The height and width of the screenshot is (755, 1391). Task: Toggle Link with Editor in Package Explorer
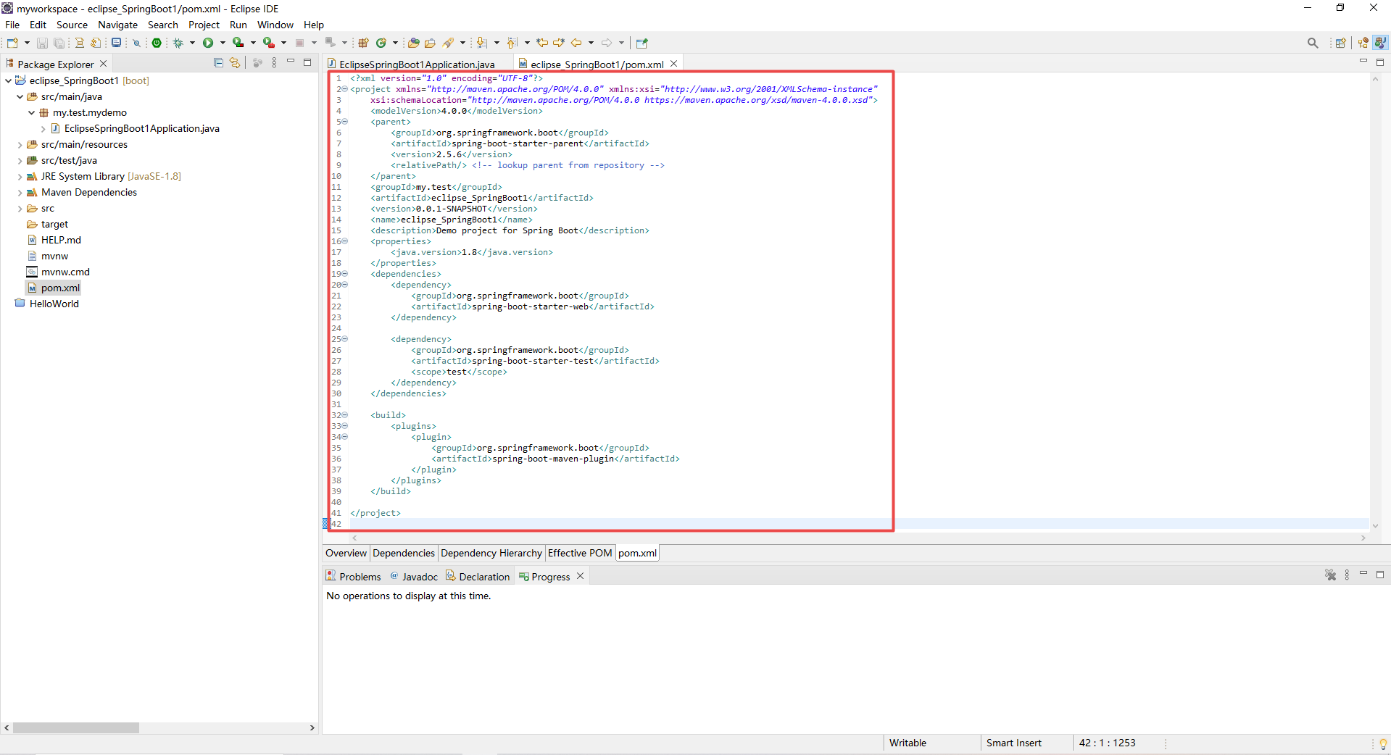[235, 63]
